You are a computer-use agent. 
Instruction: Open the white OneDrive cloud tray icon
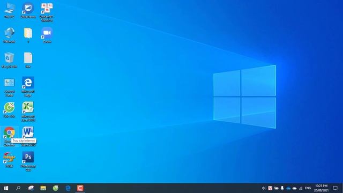294,188
